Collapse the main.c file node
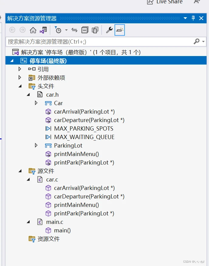The image size is (209, 266). 28,222
